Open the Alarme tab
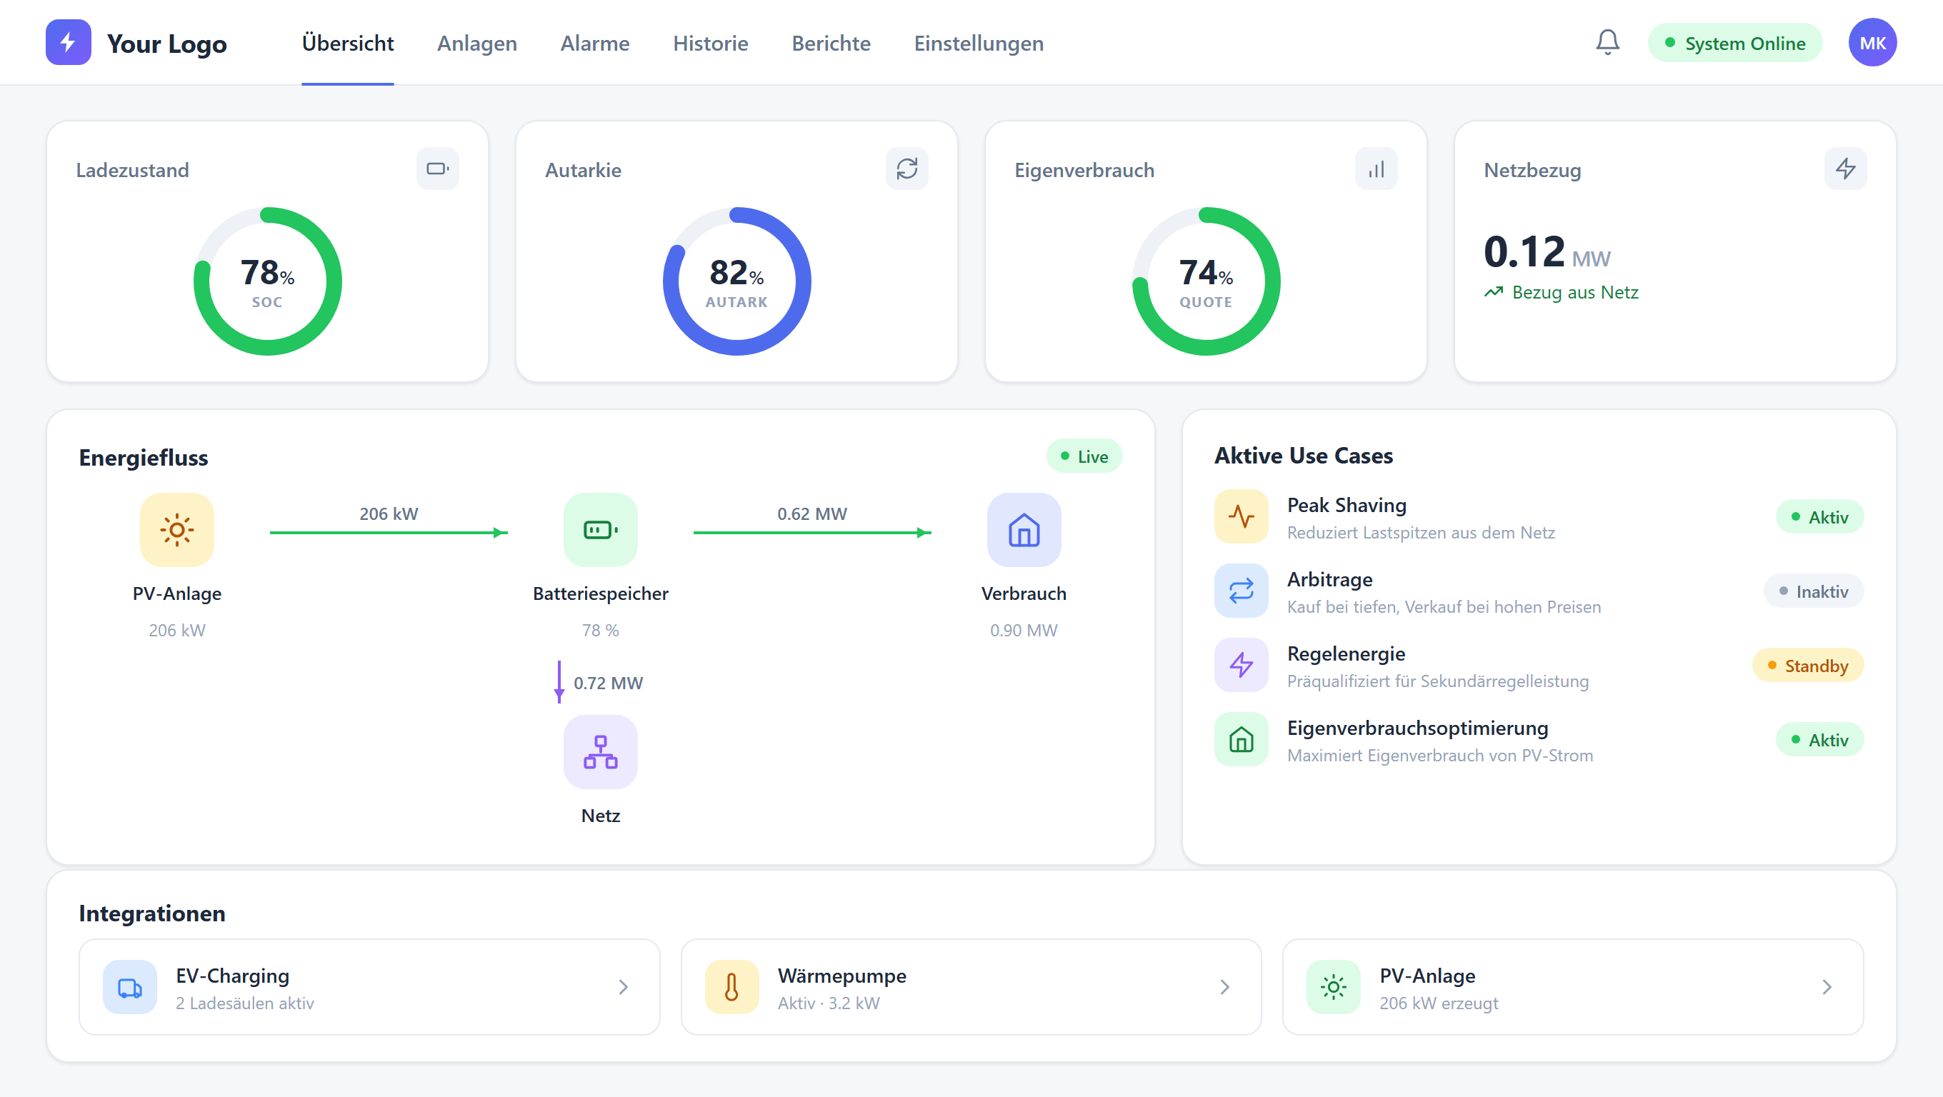The height and width of the screenshot is (1097, 1943). [594, 43]
